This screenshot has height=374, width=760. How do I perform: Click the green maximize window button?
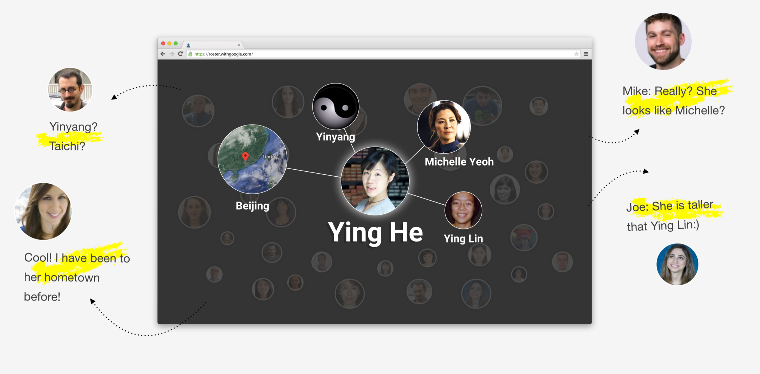[176, 44]
